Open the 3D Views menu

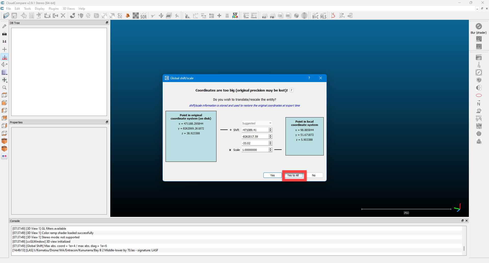pyautogui.click(x=69, y=9)
